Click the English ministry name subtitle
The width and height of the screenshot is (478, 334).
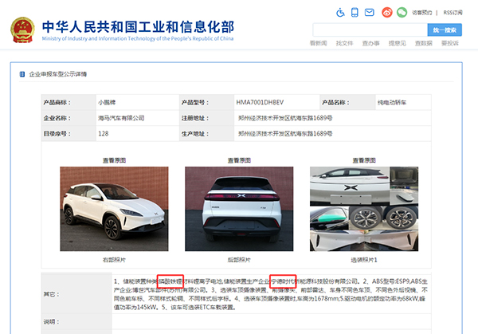(138, 38)
